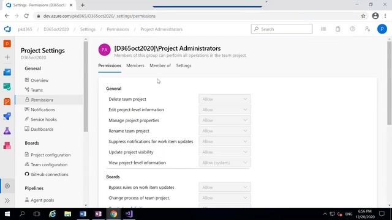The height and width of the screenshot is (220, 392).
Task: Open File Explorer from taskbar
Action: tap(68, 214)
